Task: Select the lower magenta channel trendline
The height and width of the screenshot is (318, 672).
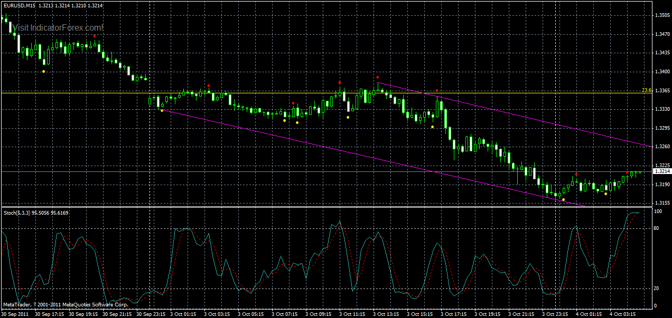Action: [x=370, y=158]
